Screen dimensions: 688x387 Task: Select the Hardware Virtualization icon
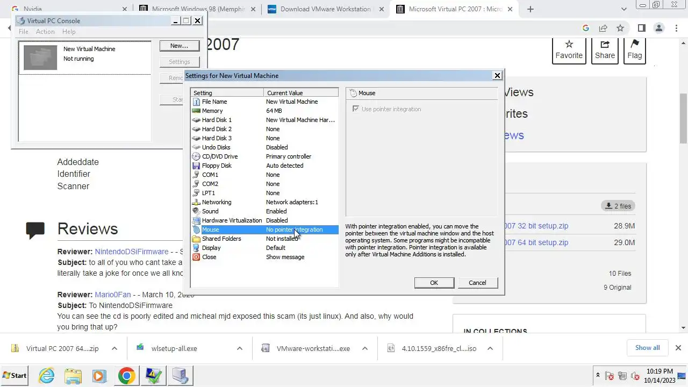(196, 220)
